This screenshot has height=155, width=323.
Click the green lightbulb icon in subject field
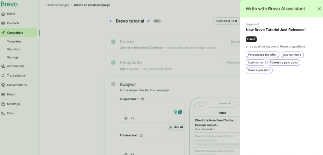coord(175,112)
